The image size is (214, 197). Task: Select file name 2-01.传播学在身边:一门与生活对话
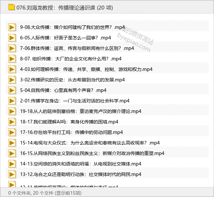75,101
